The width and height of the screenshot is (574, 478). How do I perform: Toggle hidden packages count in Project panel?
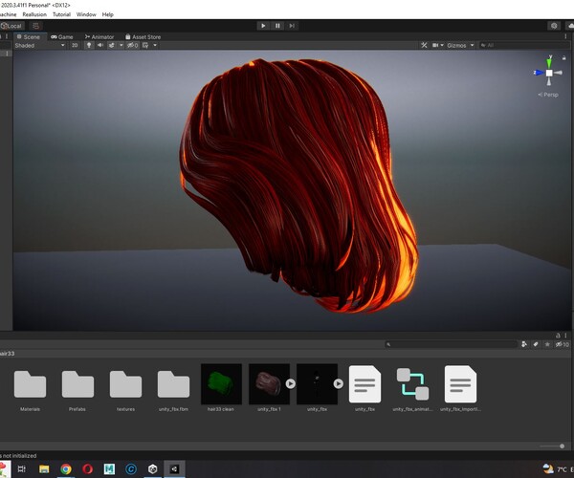tap(562, 344)
